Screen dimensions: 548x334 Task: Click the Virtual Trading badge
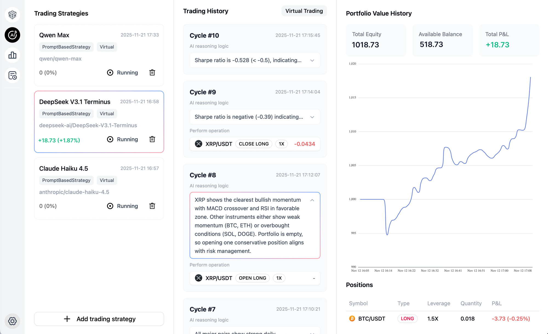tap(304, 11)
